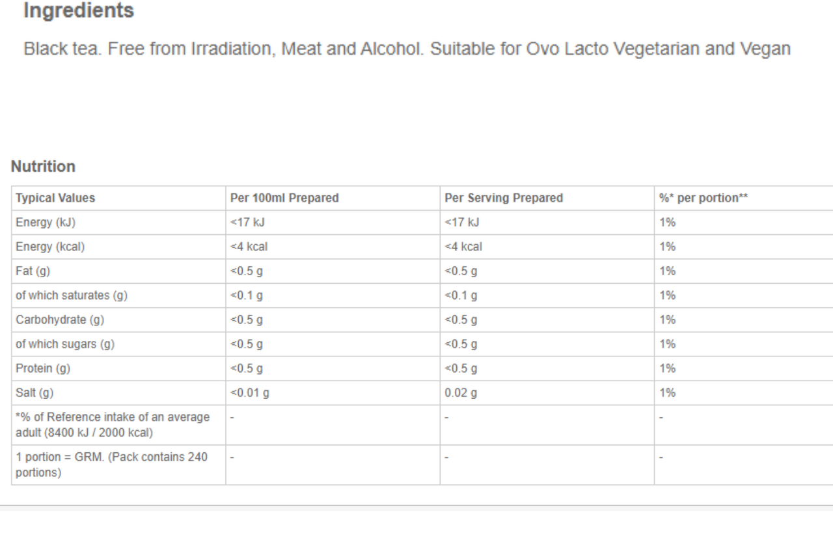Click the Carbohydrate (g) row label
Viewport: 833px width, 555px height.
click(60, 320)
